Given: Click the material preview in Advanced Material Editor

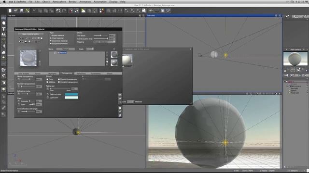Looking at the screenshot, I should (28, 58).
